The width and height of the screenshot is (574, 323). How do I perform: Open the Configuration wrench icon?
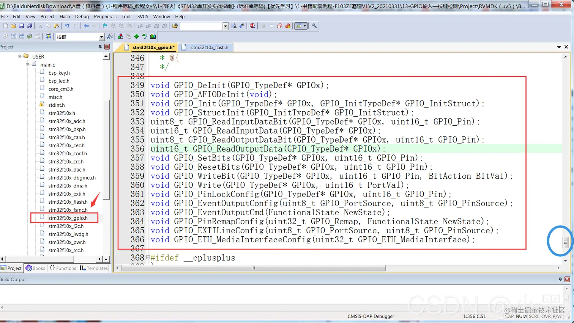pos(314,26)
